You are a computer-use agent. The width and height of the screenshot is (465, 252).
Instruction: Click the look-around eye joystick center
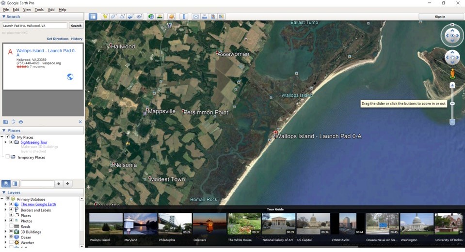(x=452, y=36)
